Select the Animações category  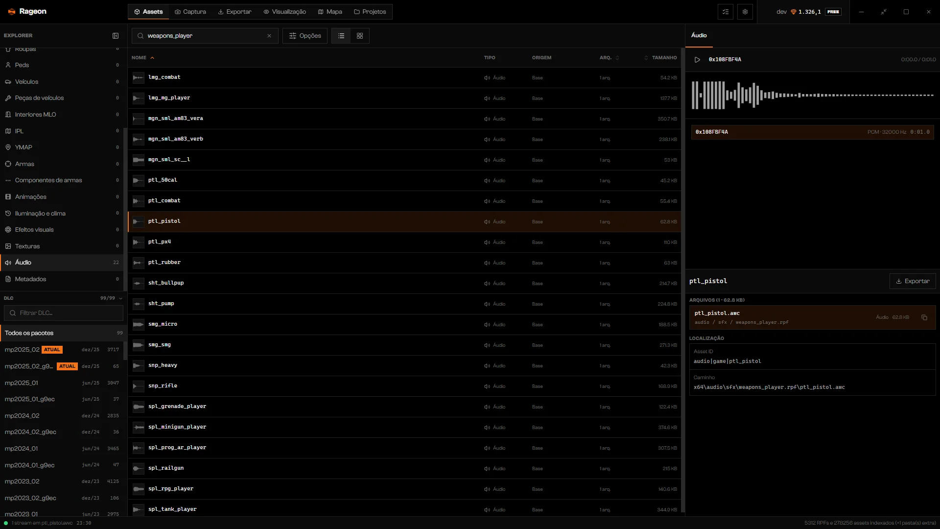[62, 197]
